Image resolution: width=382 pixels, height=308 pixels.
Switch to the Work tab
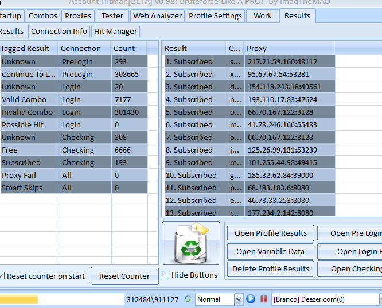click(263, 16)
